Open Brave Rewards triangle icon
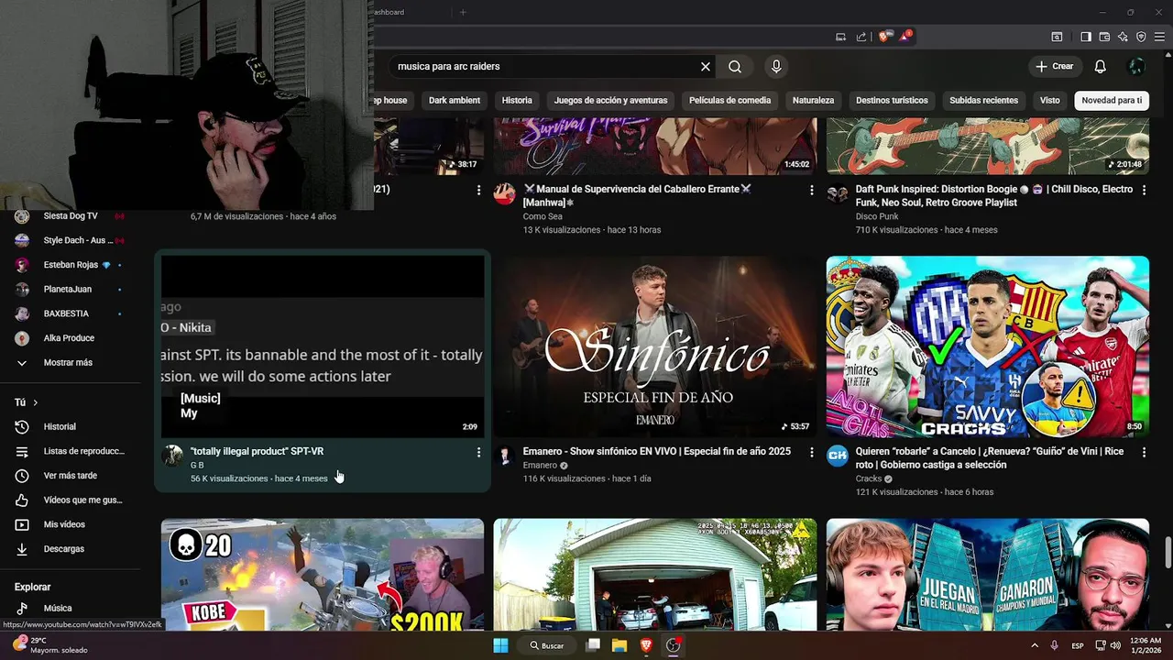1173x660 pixels. pyautogui.click(x=904, y=37)
